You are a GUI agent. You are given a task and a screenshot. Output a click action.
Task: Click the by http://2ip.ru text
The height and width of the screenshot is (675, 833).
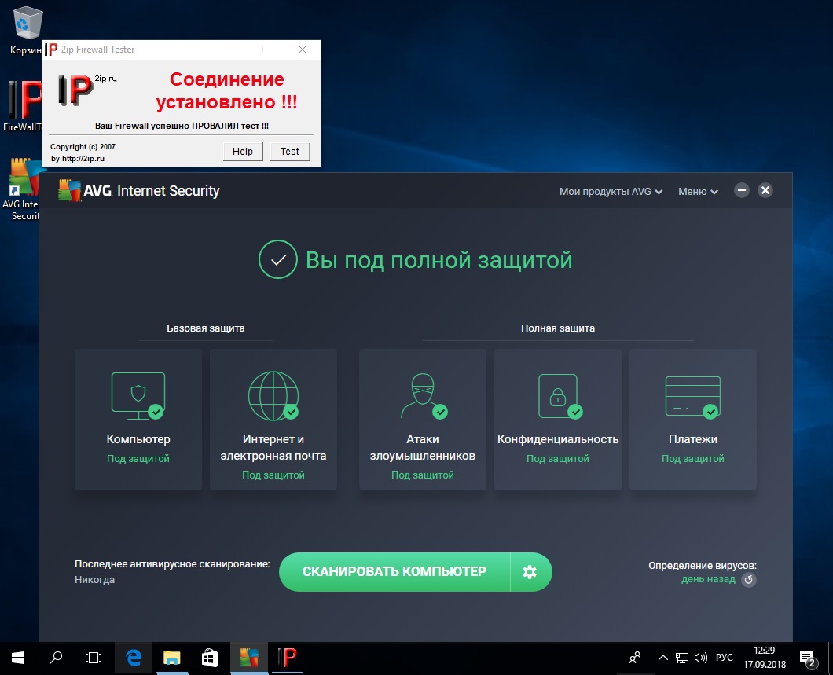coord(78,158)
